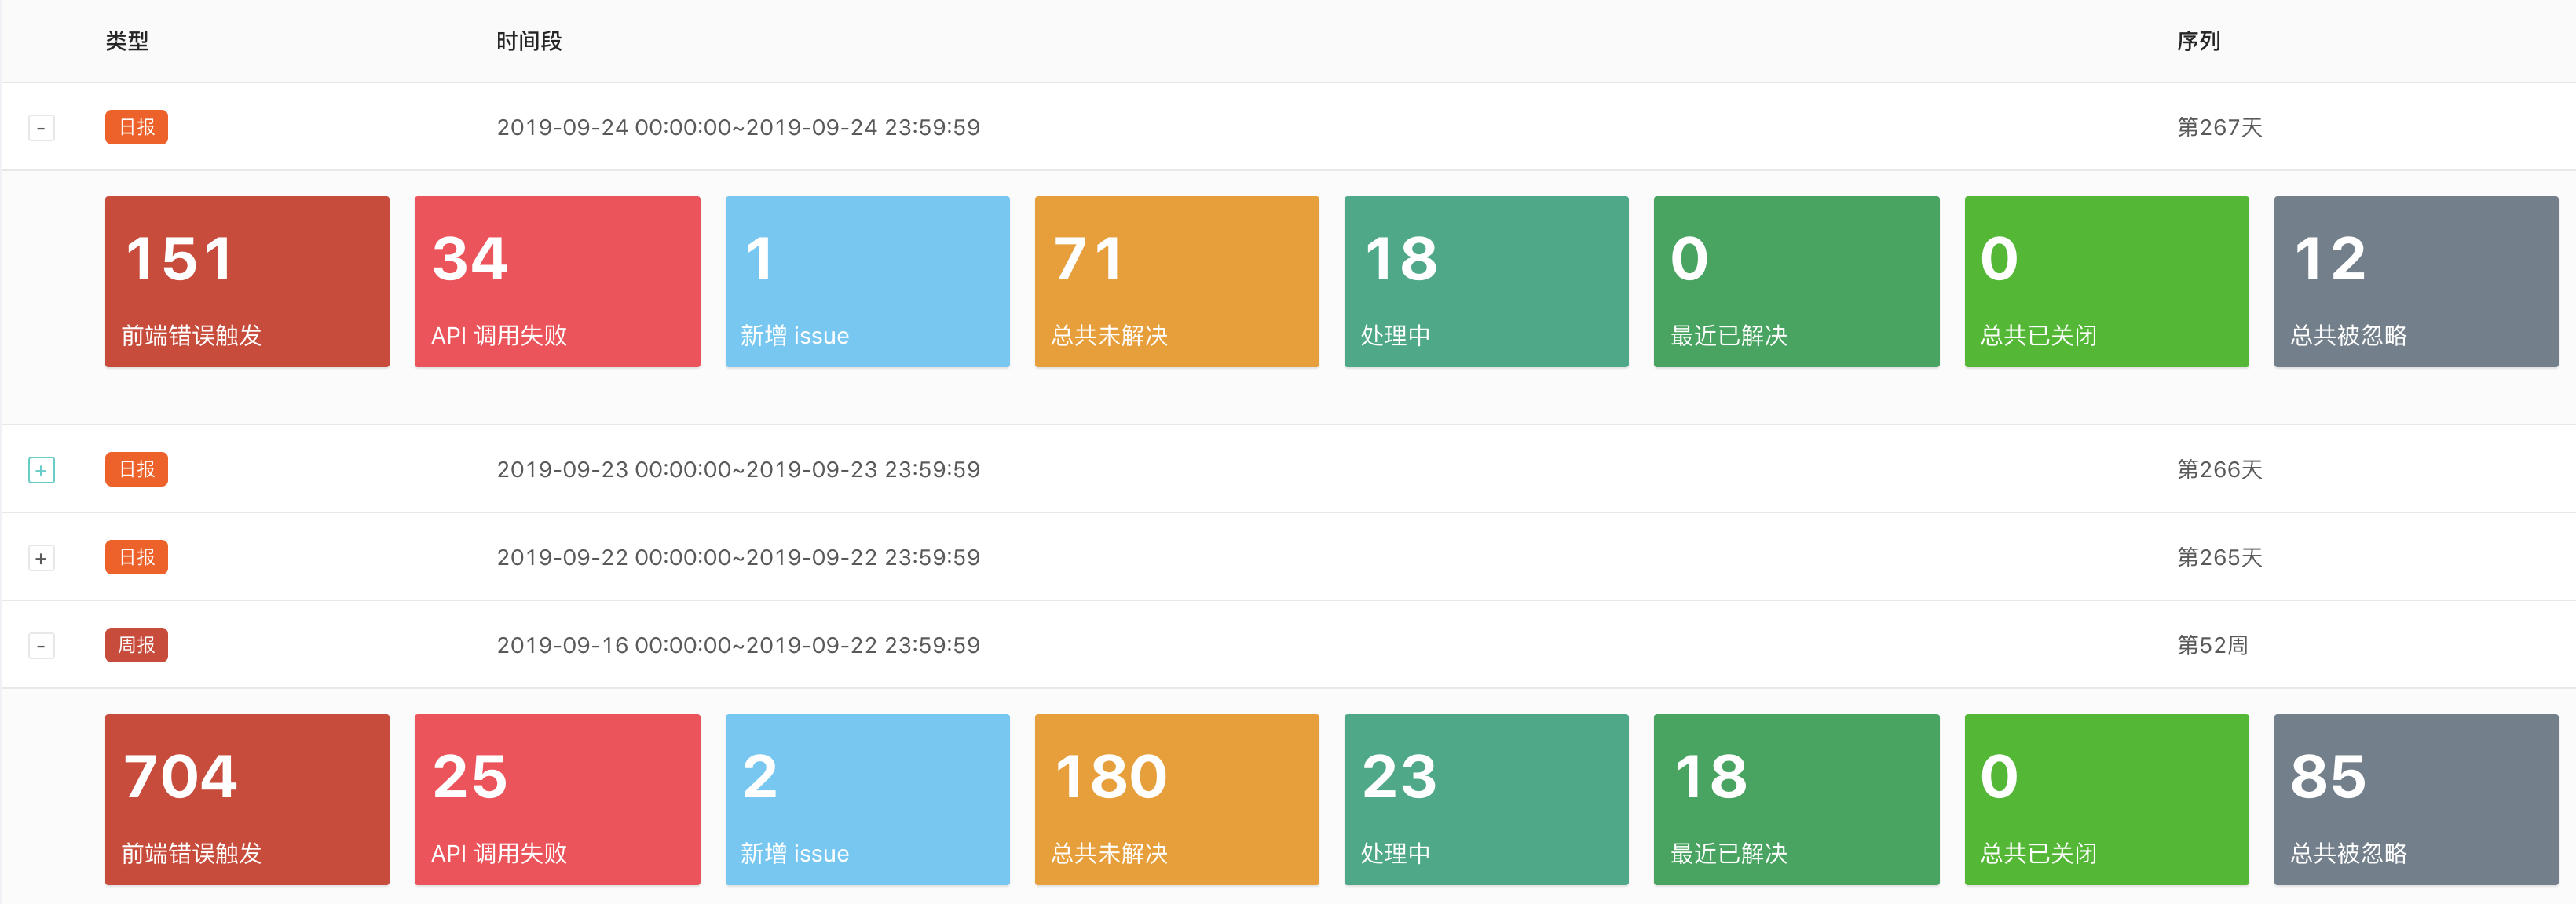Screen dimensions: 2576x904
Task: Collapse the week 52 weekly report row
Action: coord(41,645)
